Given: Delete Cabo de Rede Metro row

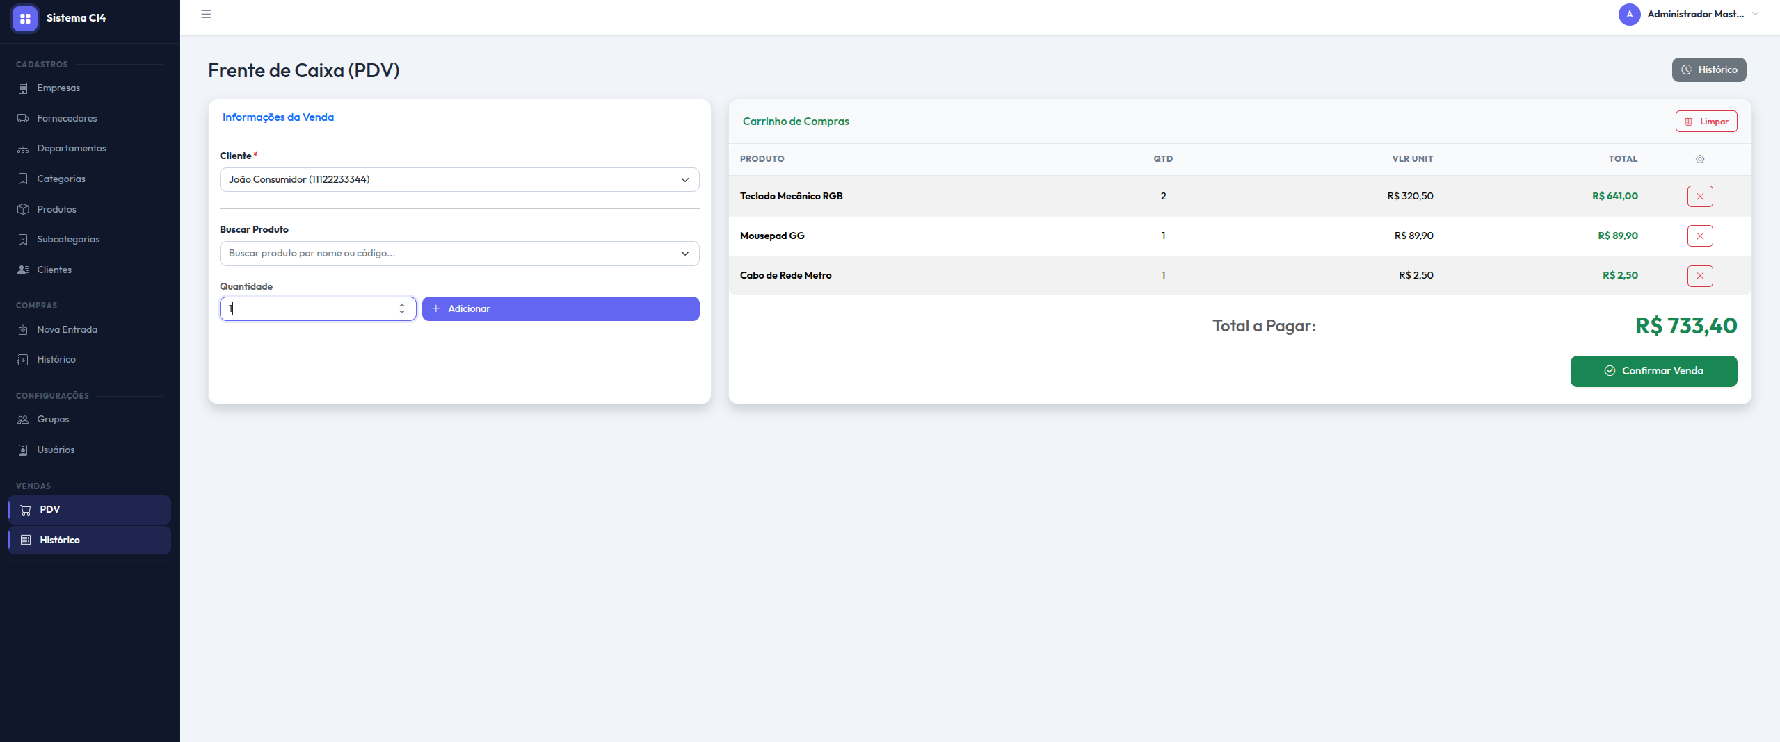Looking at the screenshot, I should click(1699, 276).
